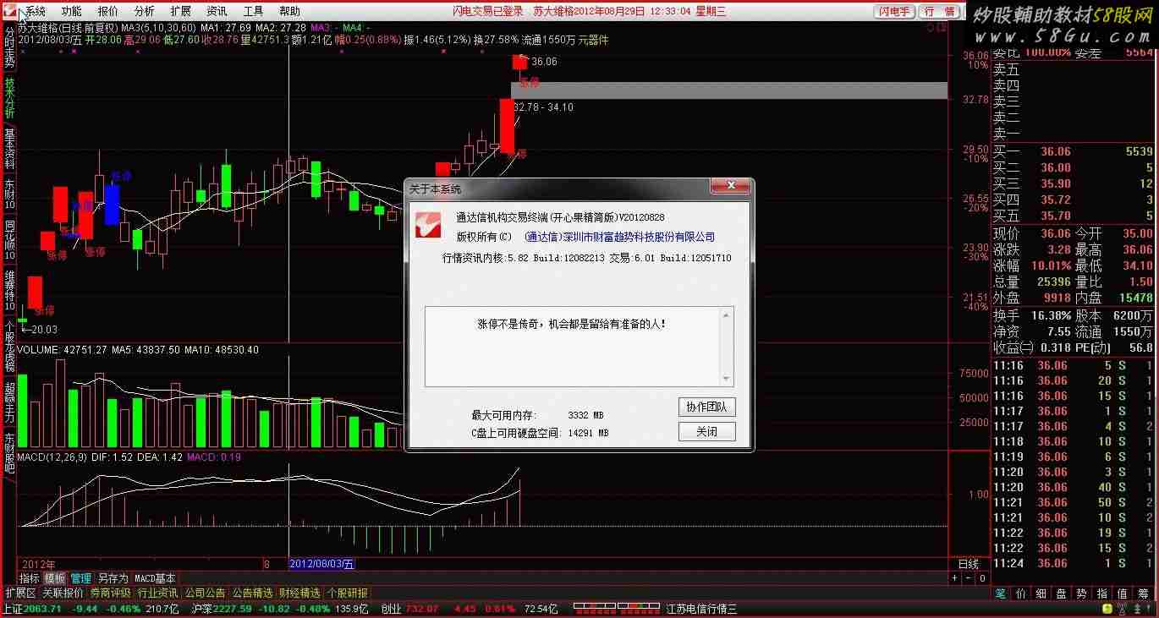Open the 分析 menu
This screenshot has width=1159, height=618.
coord(144,11)
